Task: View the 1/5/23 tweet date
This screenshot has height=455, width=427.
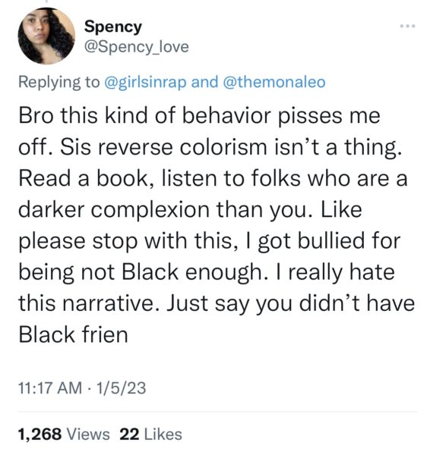Action: (122, 388)
